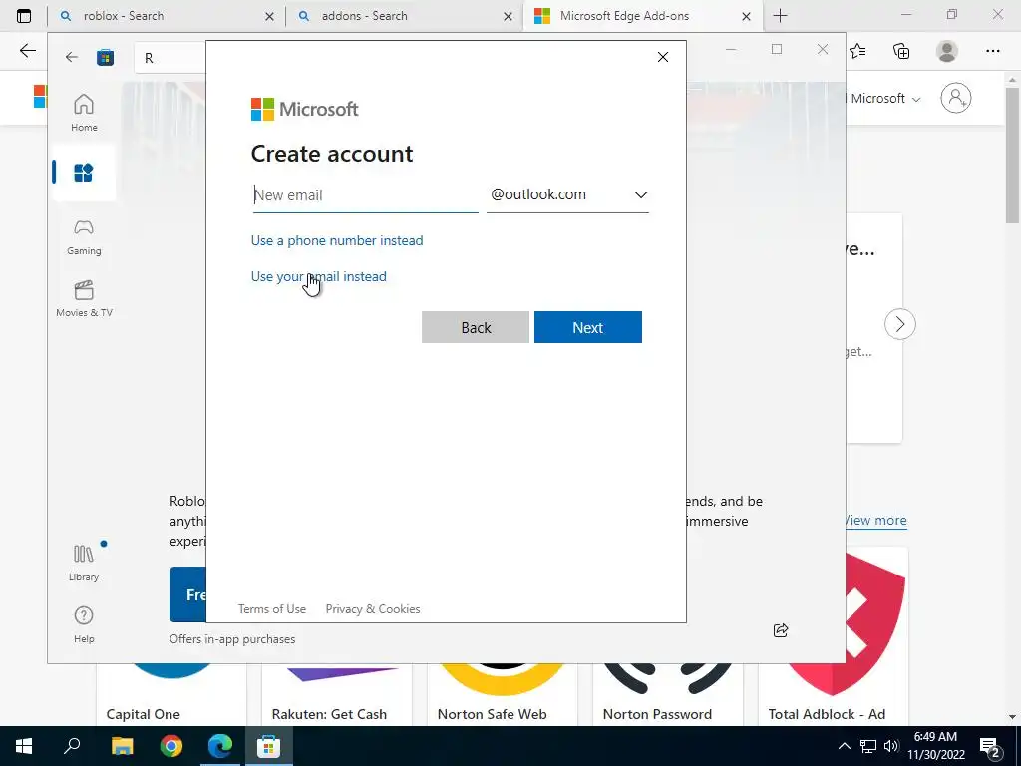The image size is (1021, 766).
Task: Click the Microsoft Store logo icon
Action: click(x=105, y=57)
